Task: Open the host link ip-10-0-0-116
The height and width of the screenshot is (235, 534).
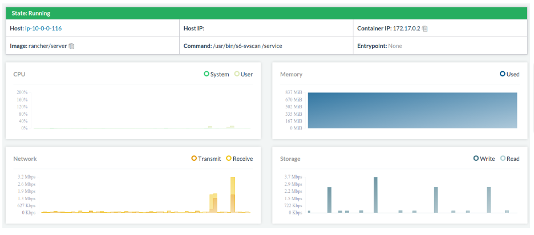Action: 43,29
